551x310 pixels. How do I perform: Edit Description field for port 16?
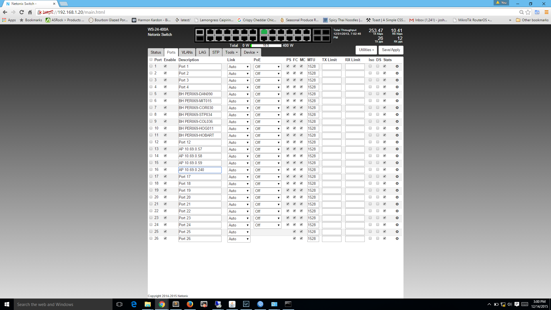pos(200,170)
